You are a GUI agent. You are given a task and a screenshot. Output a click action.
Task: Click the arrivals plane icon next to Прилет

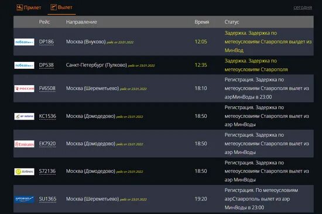click(19, 8)
